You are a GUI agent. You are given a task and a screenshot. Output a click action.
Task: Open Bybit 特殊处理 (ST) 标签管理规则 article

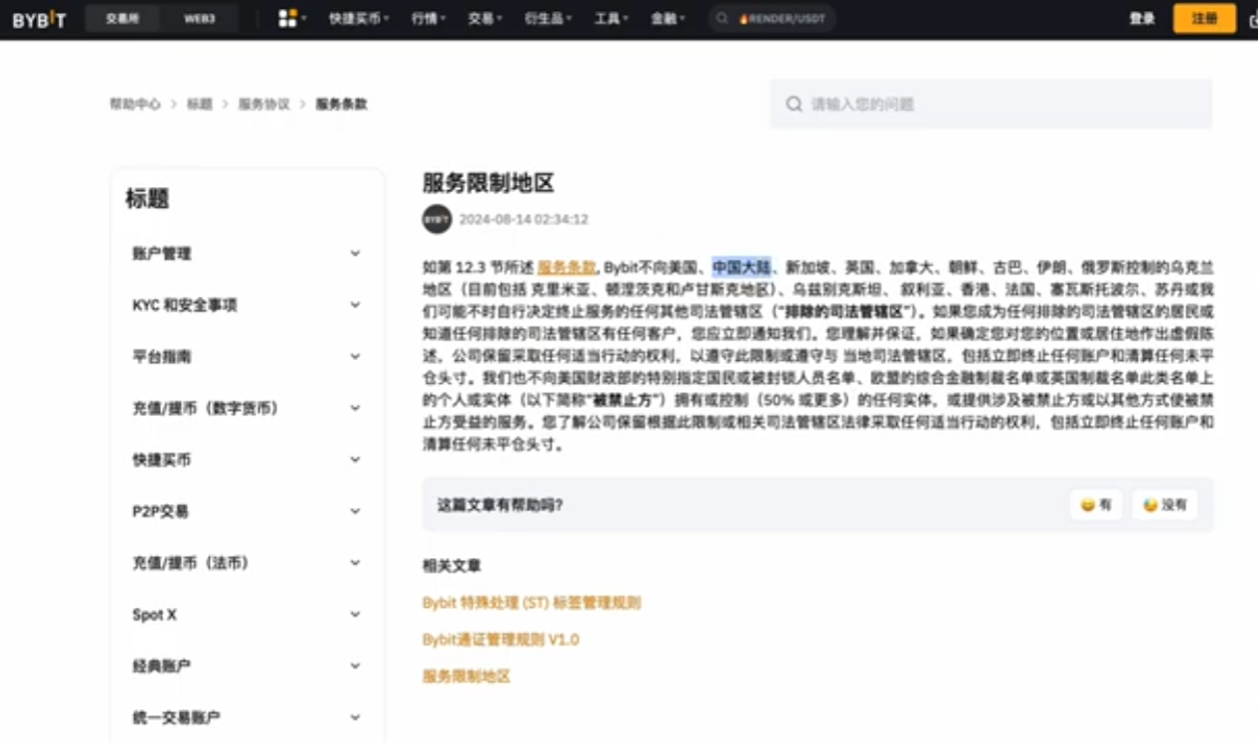[x=531, y=603]
